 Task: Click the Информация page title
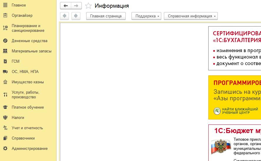(x=112, y=6)
